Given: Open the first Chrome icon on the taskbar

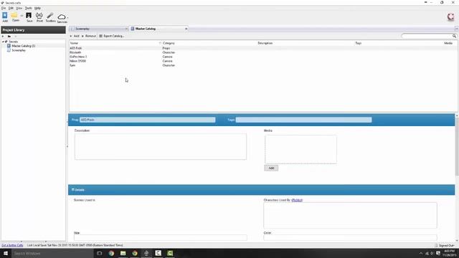Looking at the screenshot, I should (111, 253).
